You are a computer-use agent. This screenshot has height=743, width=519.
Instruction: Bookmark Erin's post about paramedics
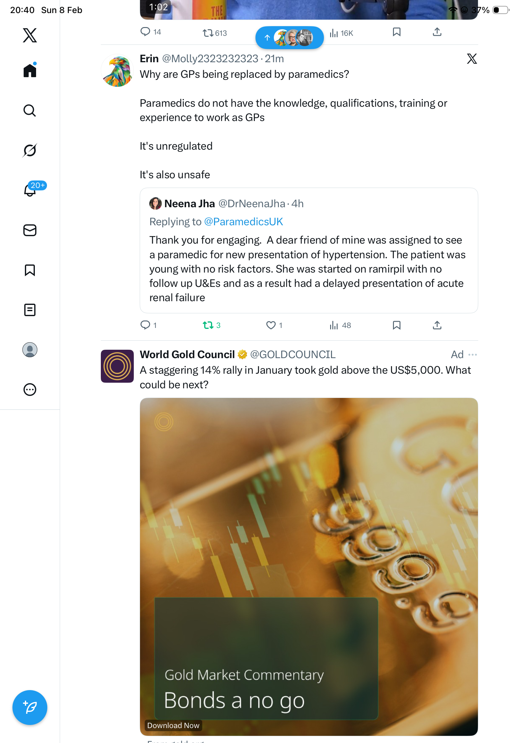pyautogui.click(x=396, y=325)
